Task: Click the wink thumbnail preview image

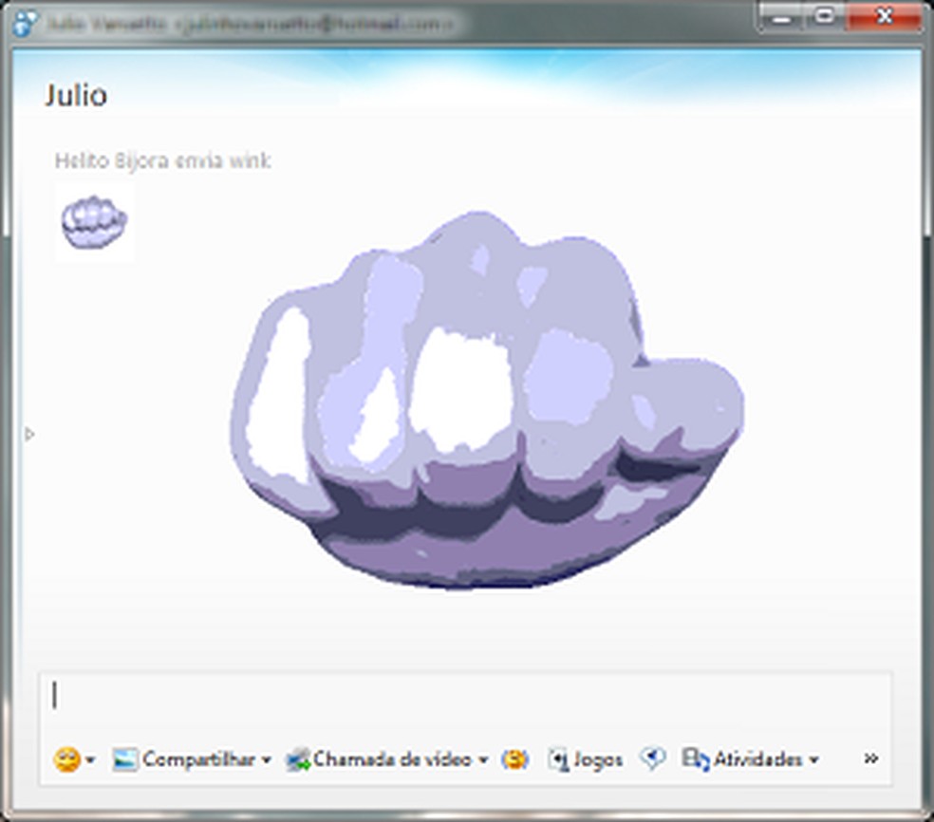Action: tap(92, 220)
